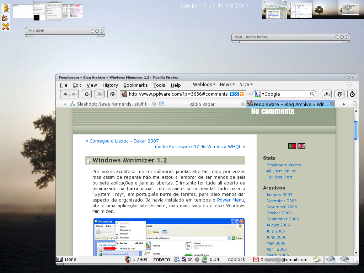Click the Portuguese flag language icon
Image resolution: width=364 pixels, height=273 pixels.
coord(292,146)
